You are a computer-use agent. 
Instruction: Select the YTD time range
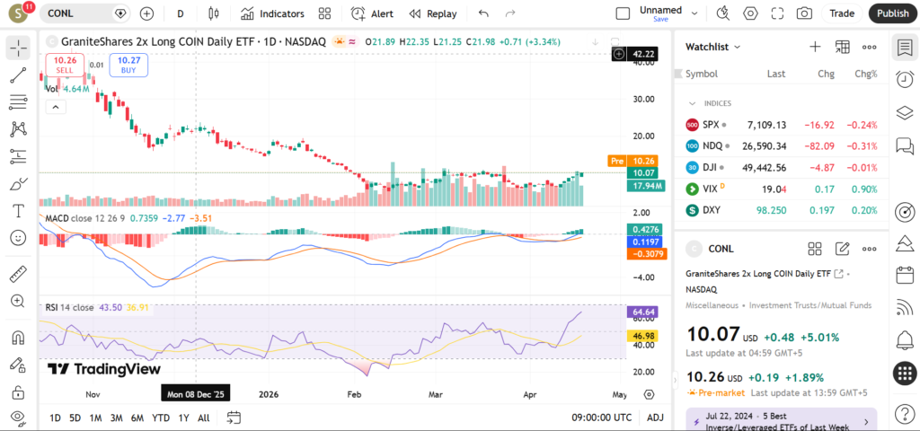pyautogui.click(x=161, y=418)
